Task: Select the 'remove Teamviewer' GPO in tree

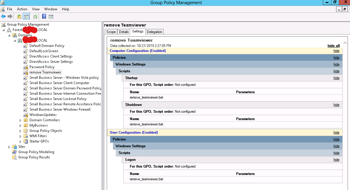Action: pyautogui.click(x=45, y=72)
